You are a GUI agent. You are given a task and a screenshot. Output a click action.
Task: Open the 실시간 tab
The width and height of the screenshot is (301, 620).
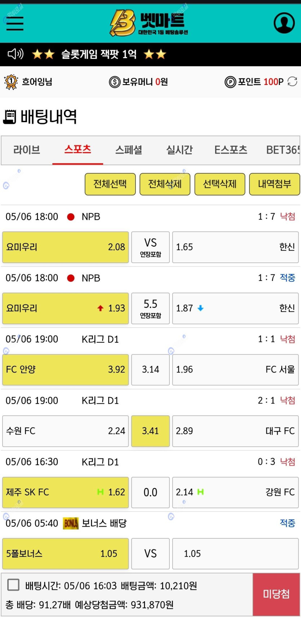pos(180,150)
